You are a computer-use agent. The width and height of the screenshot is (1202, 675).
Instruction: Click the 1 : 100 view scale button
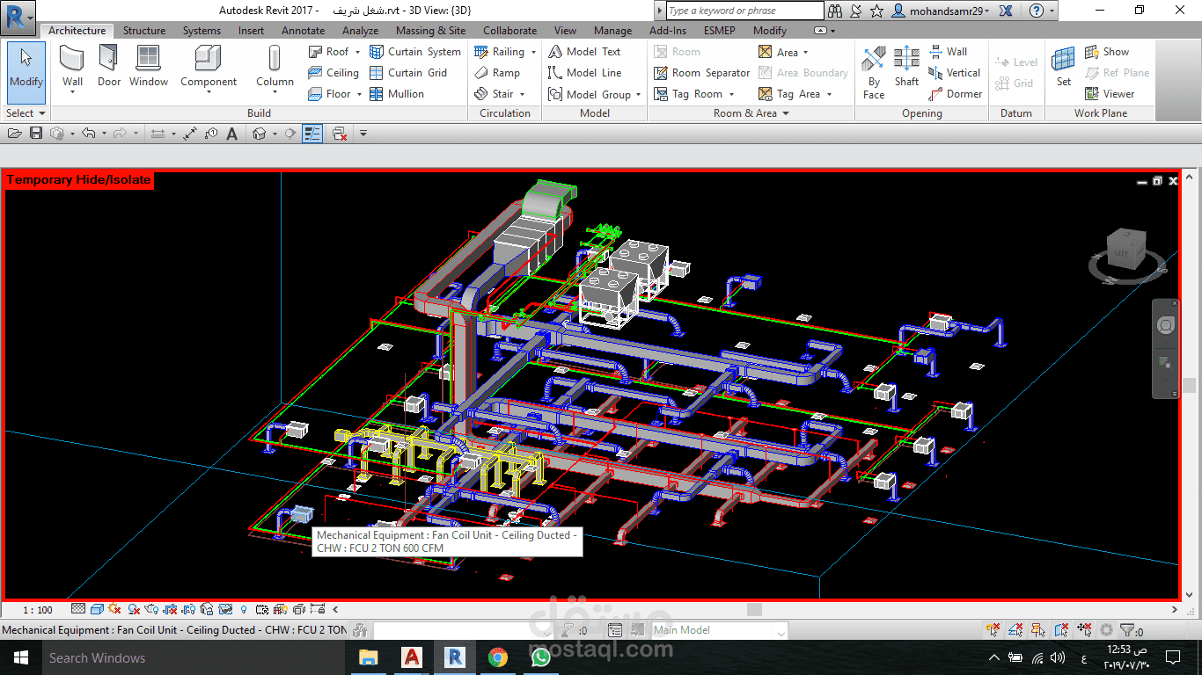pos(38,609)
